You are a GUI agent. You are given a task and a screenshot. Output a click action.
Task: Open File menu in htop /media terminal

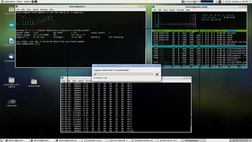pos(154,10)
